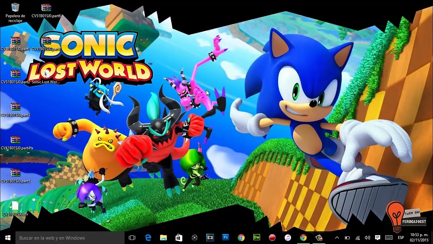The width and height of the screenshot is (433, 244).
Task: Open the first Google Chrome taskbar icon
Action: pyautogui.click(x=241, y=238)
